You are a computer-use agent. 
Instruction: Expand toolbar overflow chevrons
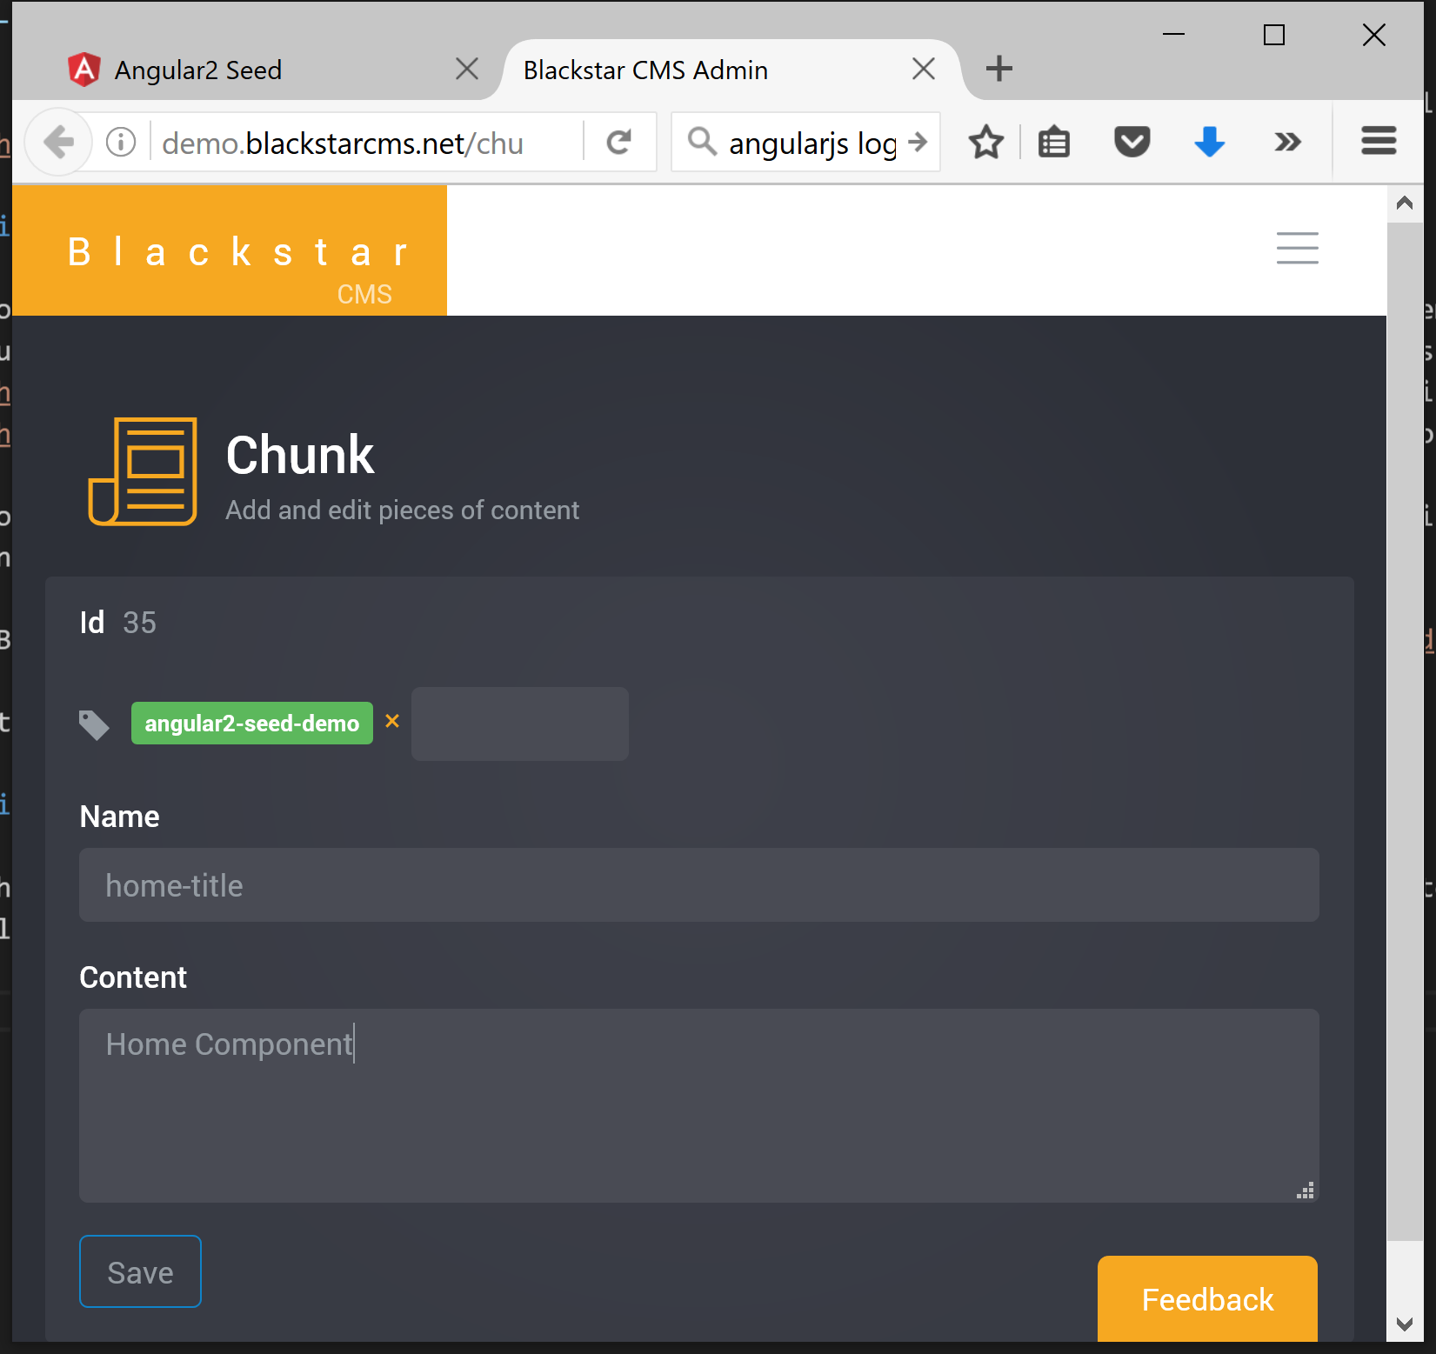tap(1287, 142)
